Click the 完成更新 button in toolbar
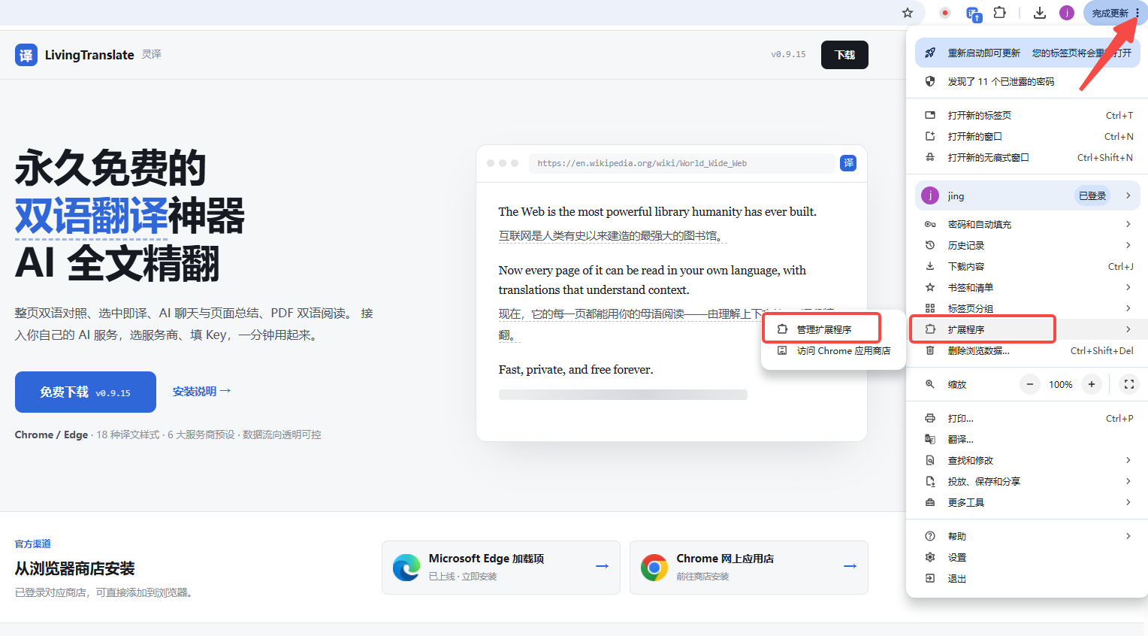The height and width of the screenshot is (636, 1148). (x=1115, y=13)
